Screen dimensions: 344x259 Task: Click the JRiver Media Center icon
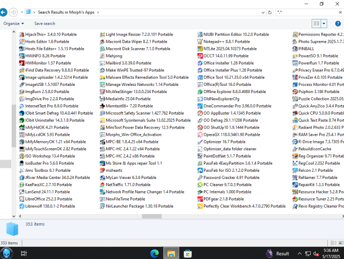[x=22, y=178]
